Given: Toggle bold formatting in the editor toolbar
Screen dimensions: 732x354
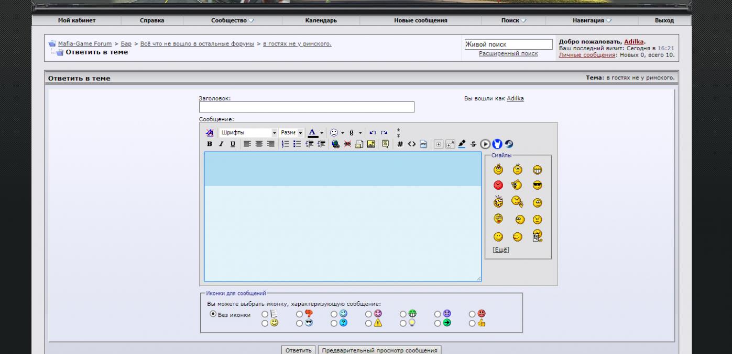Looking at the screenshot, I should [x=210, y=144].
